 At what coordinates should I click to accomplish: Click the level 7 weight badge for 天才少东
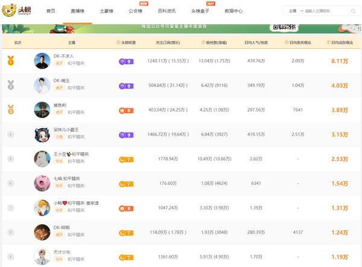click(126, 257)
